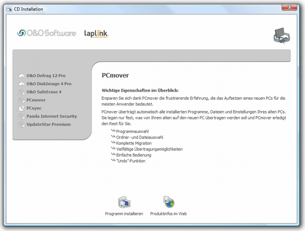The image size is (305, 231).
Task: Click the icon beside Panda Internet Security
Action: pyautogui.click(x=22, y=116)
